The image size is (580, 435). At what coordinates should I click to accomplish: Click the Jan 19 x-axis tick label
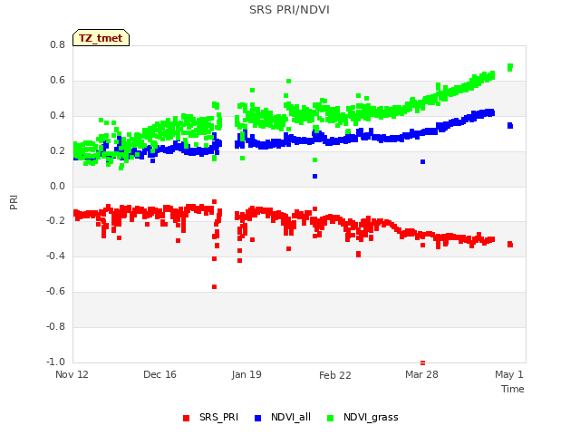246,374
